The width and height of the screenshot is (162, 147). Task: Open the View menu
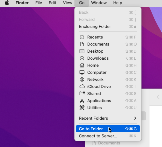pyautogui.click(x=68, y=3)
